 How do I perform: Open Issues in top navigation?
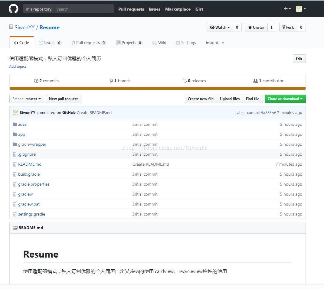(155, 9)
